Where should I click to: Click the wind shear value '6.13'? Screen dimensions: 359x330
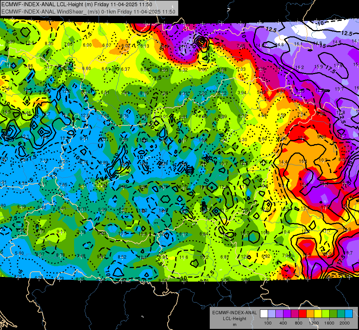point(145,46)
